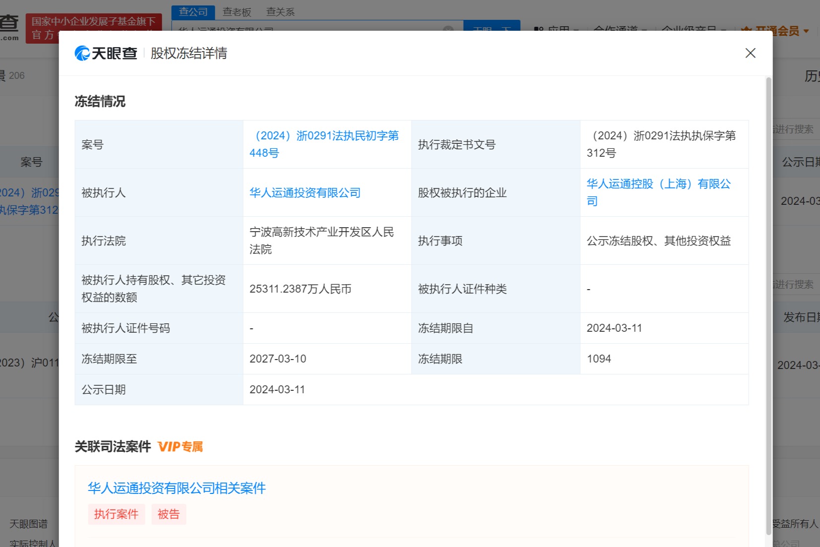Screen dimensions: 820x547
Task: Click the 被告 tag
Action: click(169, 514)
